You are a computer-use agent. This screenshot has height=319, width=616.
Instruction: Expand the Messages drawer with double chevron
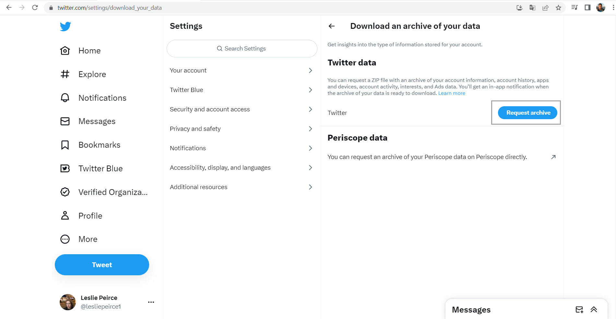(x=594, y=310)
